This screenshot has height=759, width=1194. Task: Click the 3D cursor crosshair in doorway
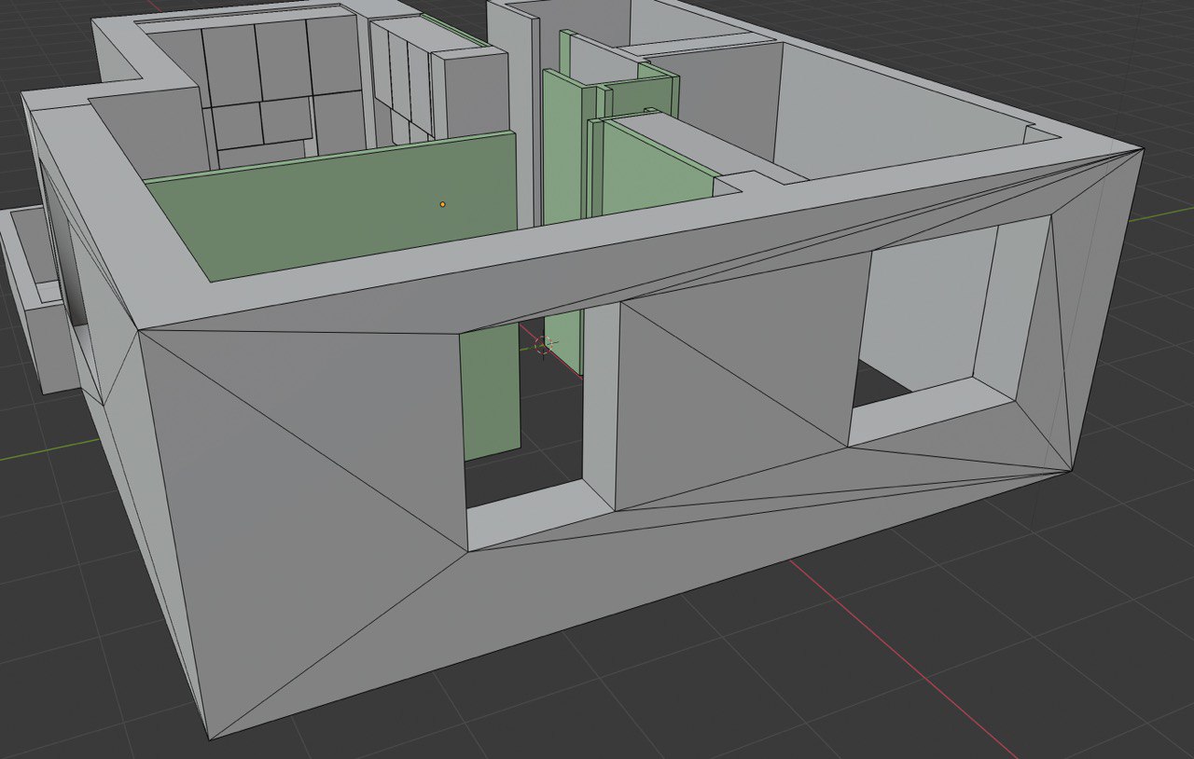click(x=542, y=346)
